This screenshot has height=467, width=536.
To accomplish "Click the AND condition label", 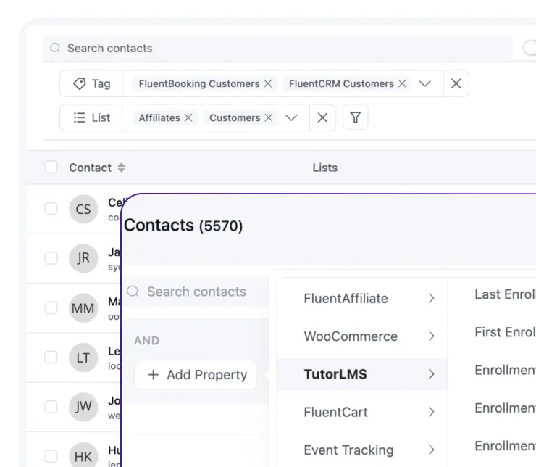I will point(146,341).
